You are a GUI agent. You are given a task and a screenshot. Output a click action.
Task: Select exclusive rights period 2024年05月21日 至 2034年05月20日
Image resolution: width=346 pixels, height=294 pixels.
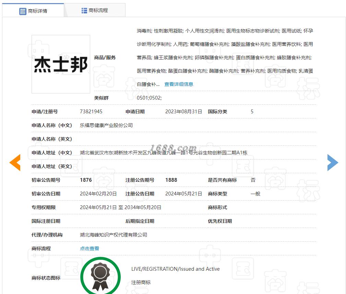[x=120, y=207]
